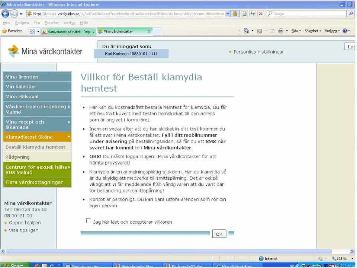Switch to Ett & med WEB-klam taskbar window

click(187, 266)
